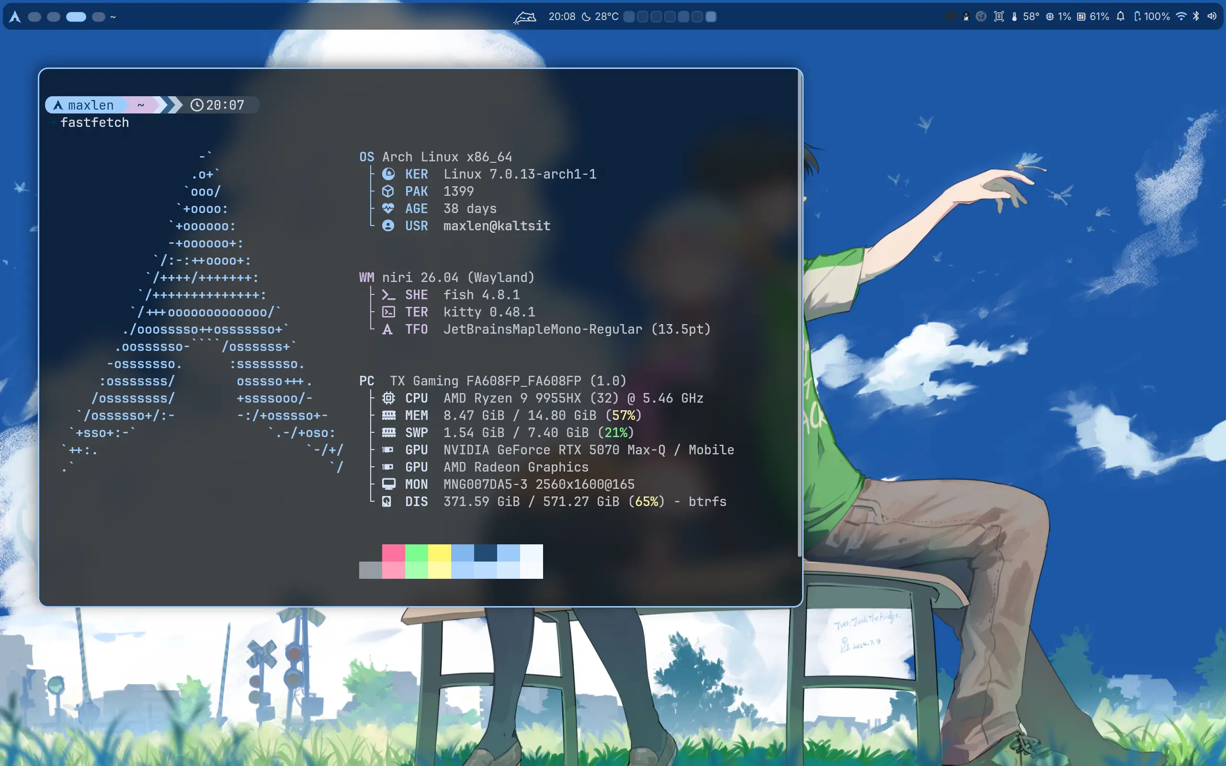
Task: Click the bright yellow color block
Action: pos(439,552)
